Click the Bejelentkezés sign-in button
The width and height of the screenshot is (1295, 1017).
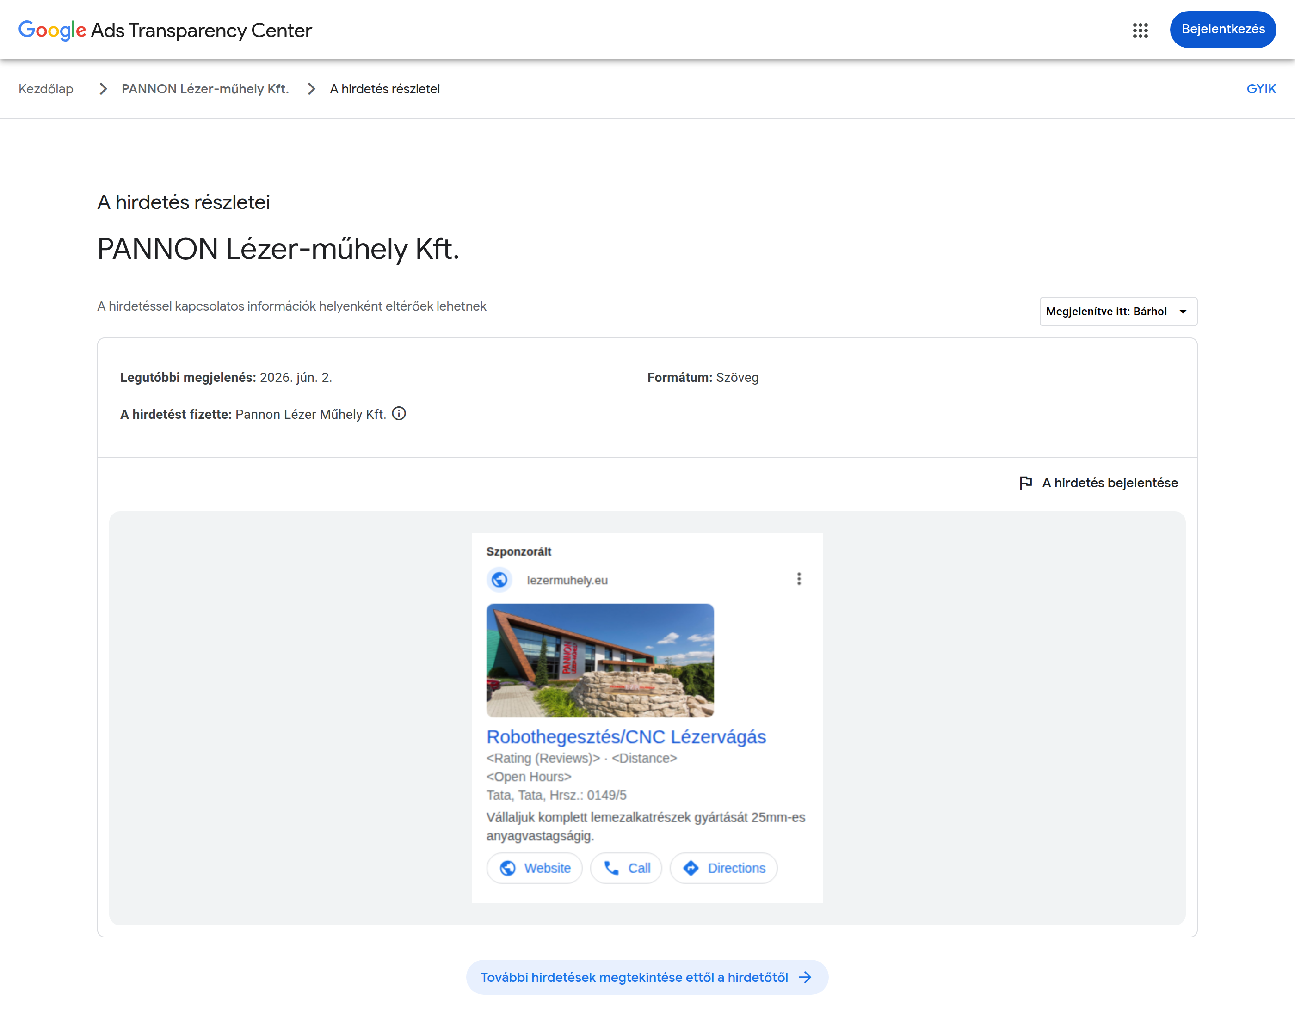tap(1222, 29)
